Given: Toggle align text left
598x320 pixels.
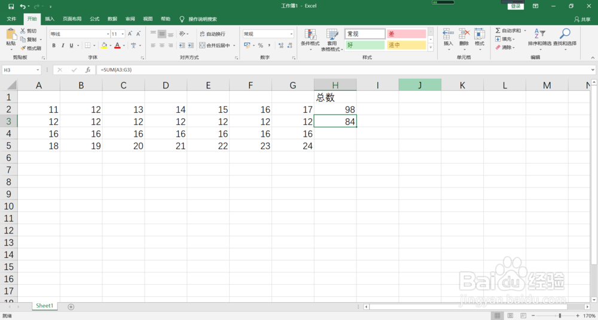Looking at the screenshot, I should (x=153, y=45).
